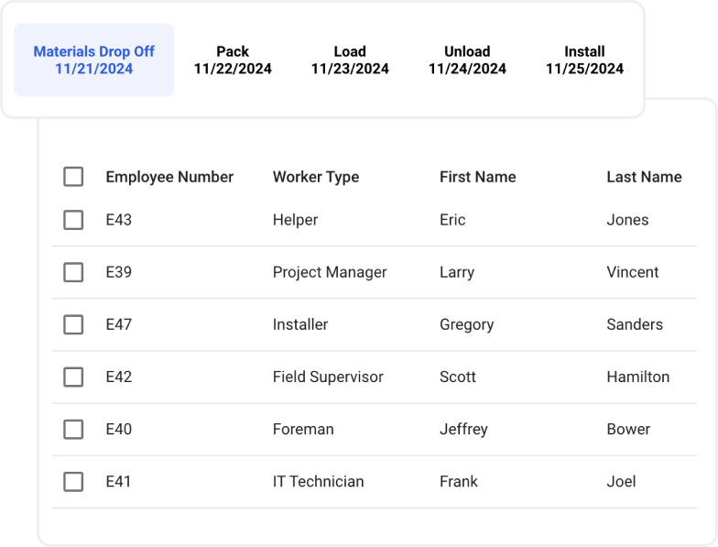Sort by Employee Number column header
This screenshot has height=547, width=718.
pyautogui.click(x=169, y=177)
